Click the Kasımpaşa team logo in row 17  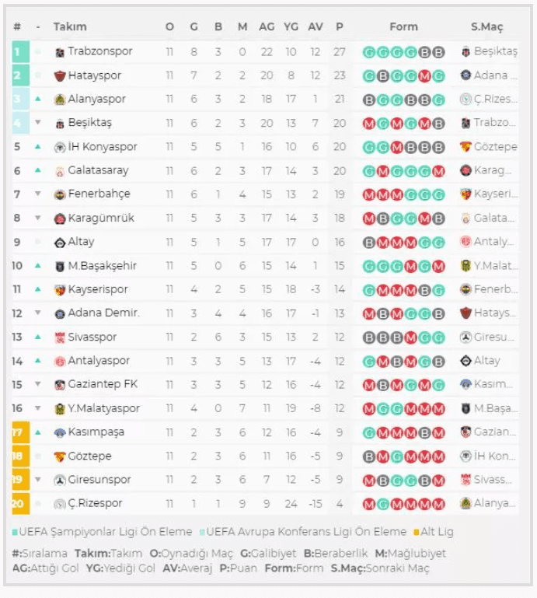point(61,432)
